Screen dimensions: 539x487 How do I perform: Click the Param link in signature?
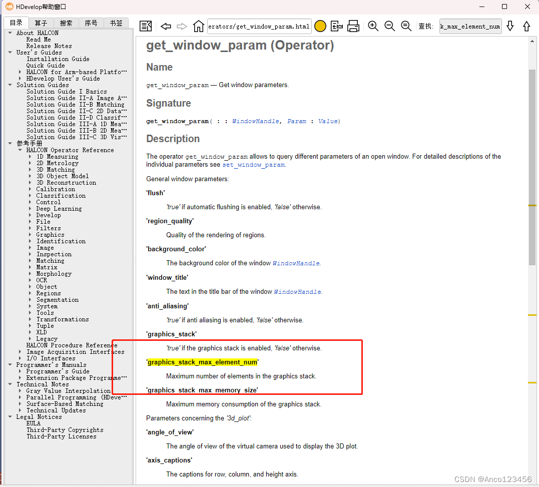[x=297, y=121]
